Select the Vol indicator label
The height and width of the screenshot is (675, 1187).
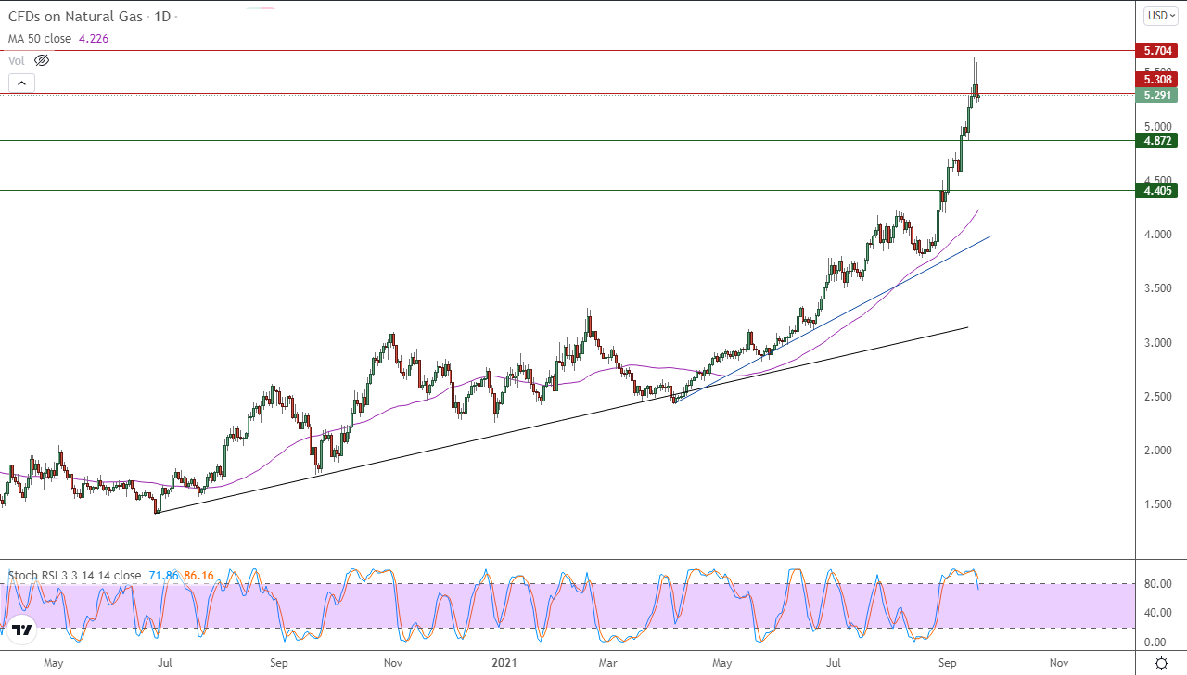[17, 60]
